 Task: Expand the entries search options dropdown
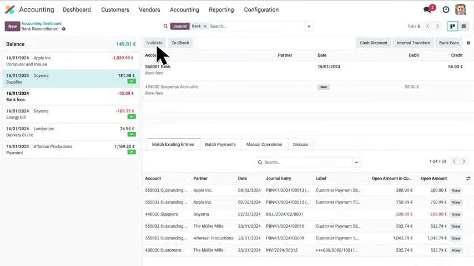(x=356, y=162)
